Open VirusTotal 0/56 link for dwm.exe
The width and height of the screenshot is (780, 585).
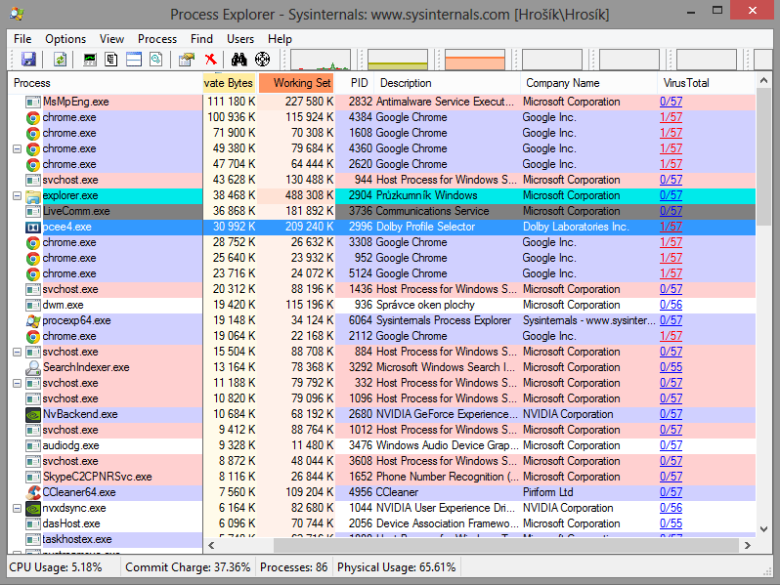pos(671,305)
